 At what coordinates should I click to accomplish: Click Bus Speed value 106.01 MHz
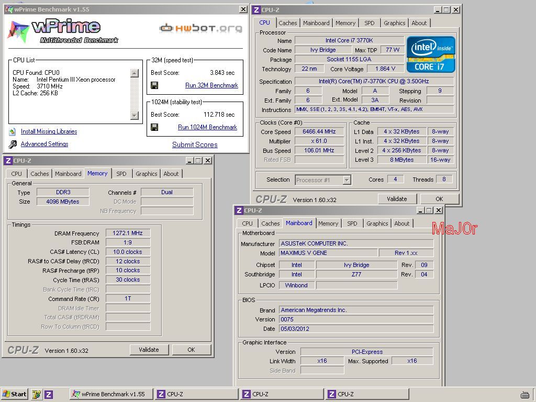(319, 150)
